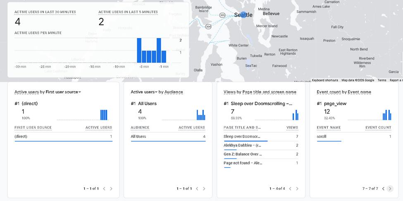Image resolution: width=403 pixels, height=201 pixels.
Task: Go to next page in First user source card
Action: (111, 189)
